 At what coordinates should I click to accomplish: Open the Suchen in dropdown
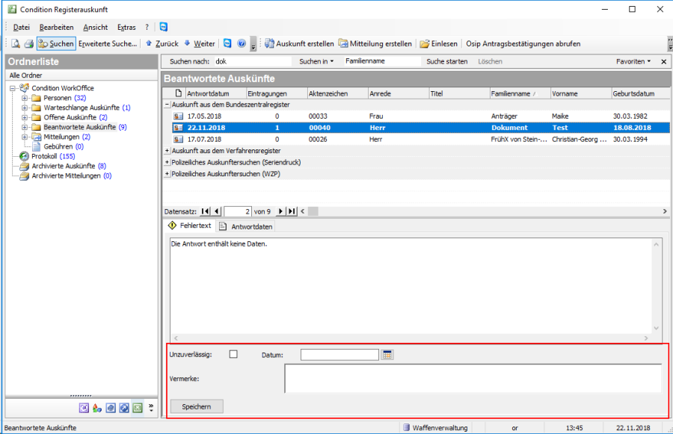(x=316, y=61)
